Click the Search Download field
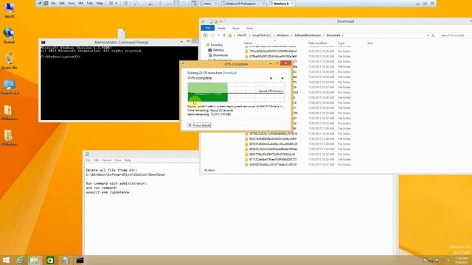This screenshot has width=472, height=265. (455, 35)
